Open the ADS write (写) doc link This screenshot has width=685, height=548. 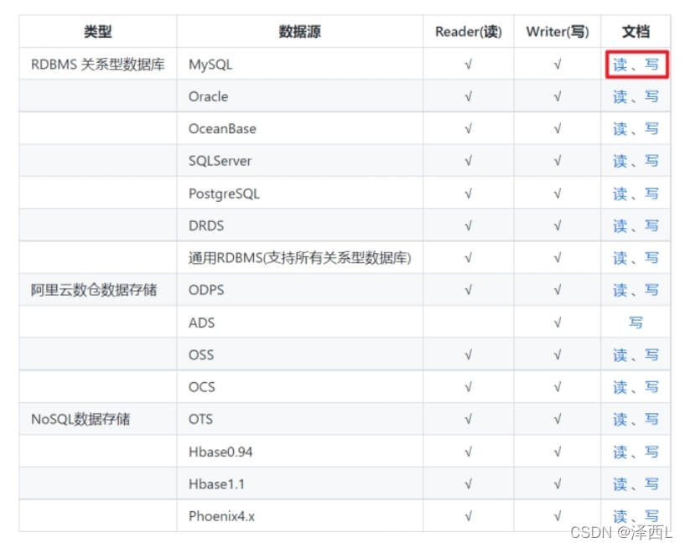click(636, 323)
